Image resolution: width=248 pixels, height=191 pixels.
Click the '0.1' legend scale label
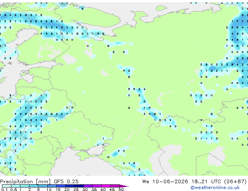coord(4,189)
